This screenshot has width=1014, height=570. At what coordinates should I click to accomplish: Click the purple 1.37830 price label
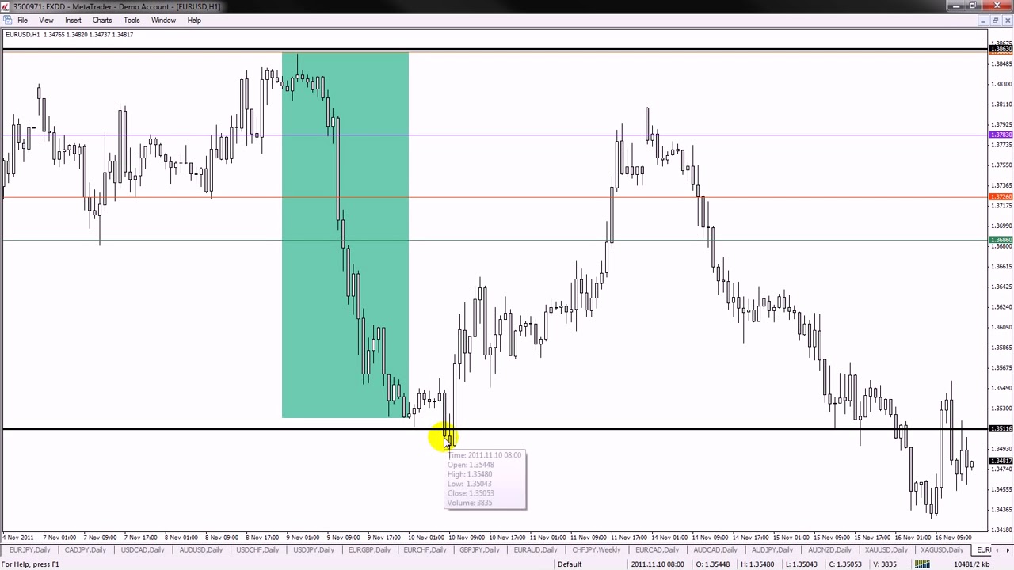(1001, 135)
